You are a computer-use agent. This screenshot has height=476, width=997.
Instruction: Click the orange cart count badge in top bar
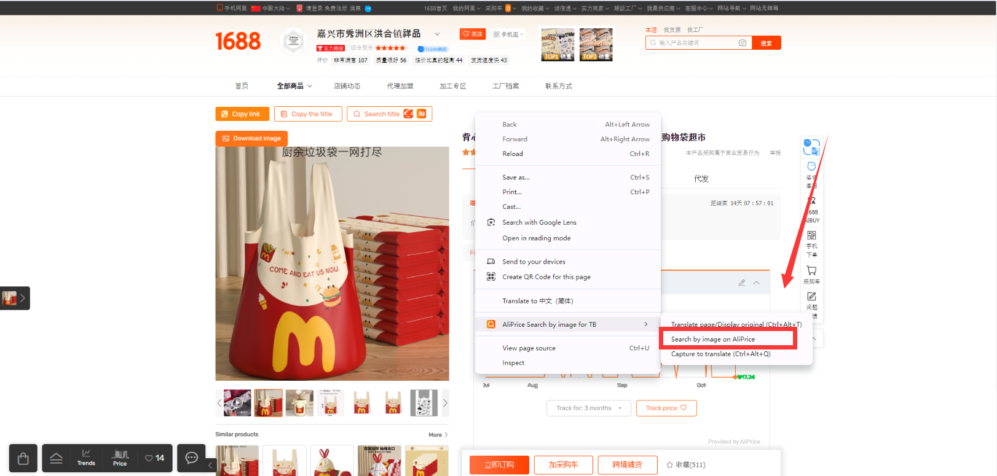(508, 9)
